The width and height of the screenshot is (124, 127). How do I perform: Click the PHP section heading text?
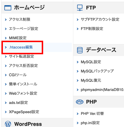[91, 102]
